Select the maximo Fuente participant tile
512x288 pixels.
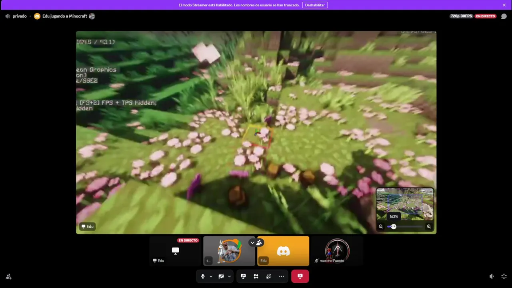point(337,251)
